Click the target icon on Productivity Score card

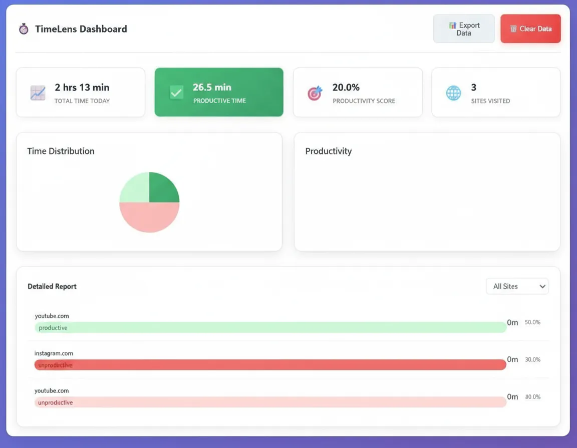pos(315,92)
